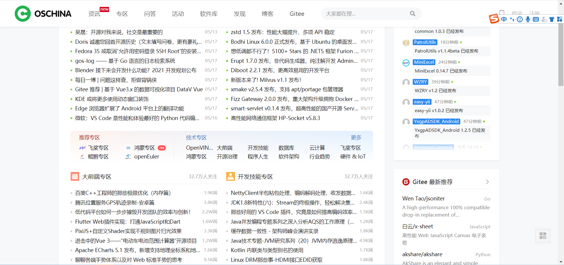Viewport: 564px width, 265px height.
Task: Open the 大前端专区 heading link
Action: [97, 177]
